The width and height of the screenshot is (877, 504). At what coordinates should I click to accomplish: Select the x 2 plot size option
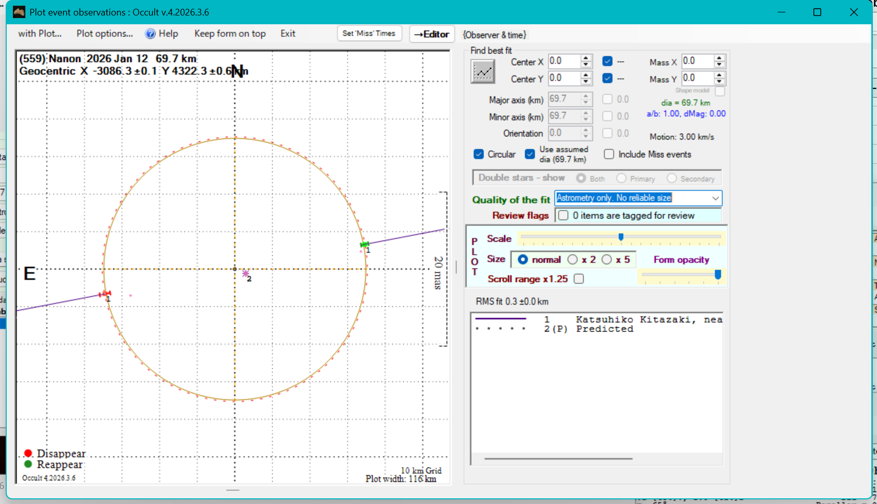pyautogui.click(x=573, y=260)
